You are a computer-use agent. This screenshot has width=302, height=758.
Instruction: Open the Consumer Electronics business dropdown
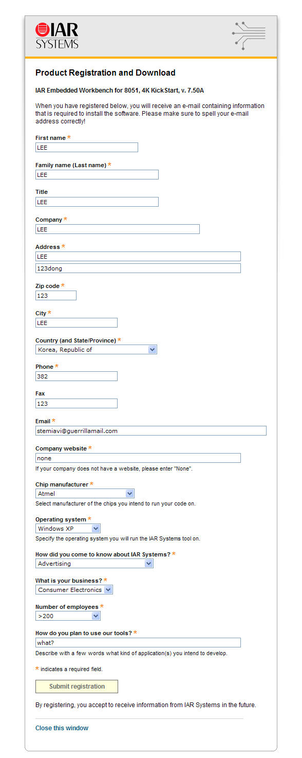[74, 590]
